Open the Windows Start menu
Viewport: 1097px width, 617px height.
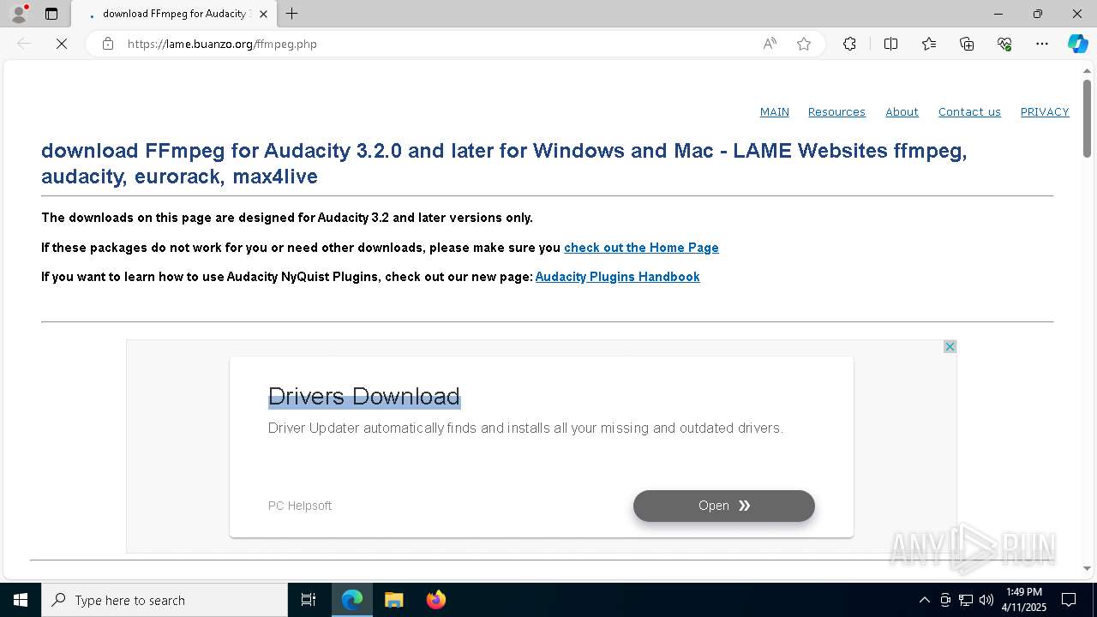pos(21,600)
